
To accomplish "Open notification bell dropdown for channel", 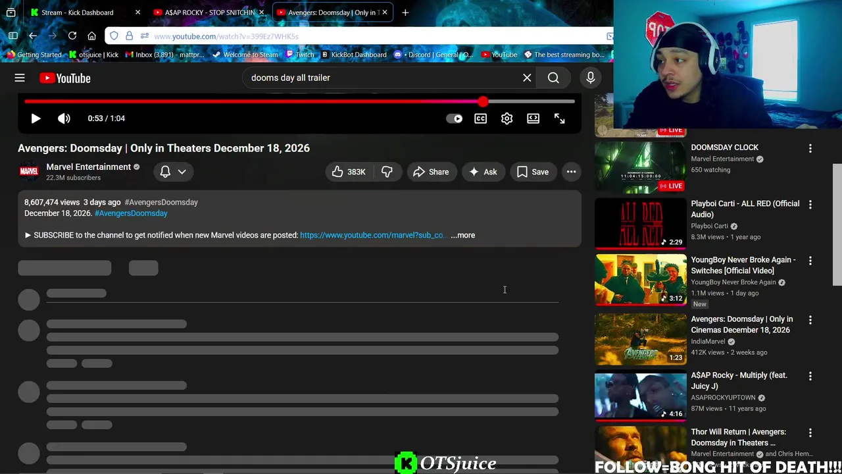I will tap(173, 172).
